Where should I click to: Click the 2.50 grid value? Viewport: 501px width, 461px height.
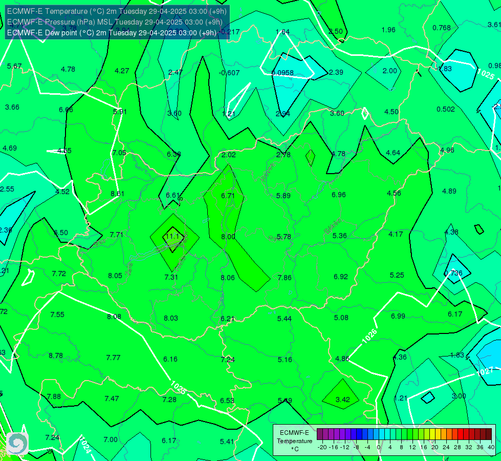click(336, 31)
